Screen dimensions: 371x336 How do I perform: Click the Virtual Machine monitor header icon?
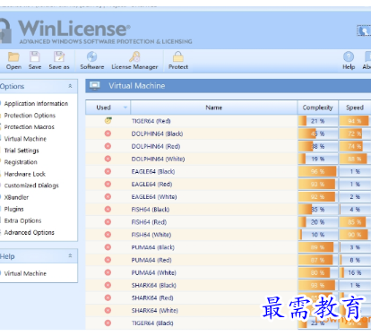pos(95,86)
